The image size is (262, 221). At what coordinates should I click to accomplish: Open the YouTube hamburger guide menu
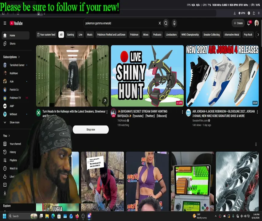[5, 23]
